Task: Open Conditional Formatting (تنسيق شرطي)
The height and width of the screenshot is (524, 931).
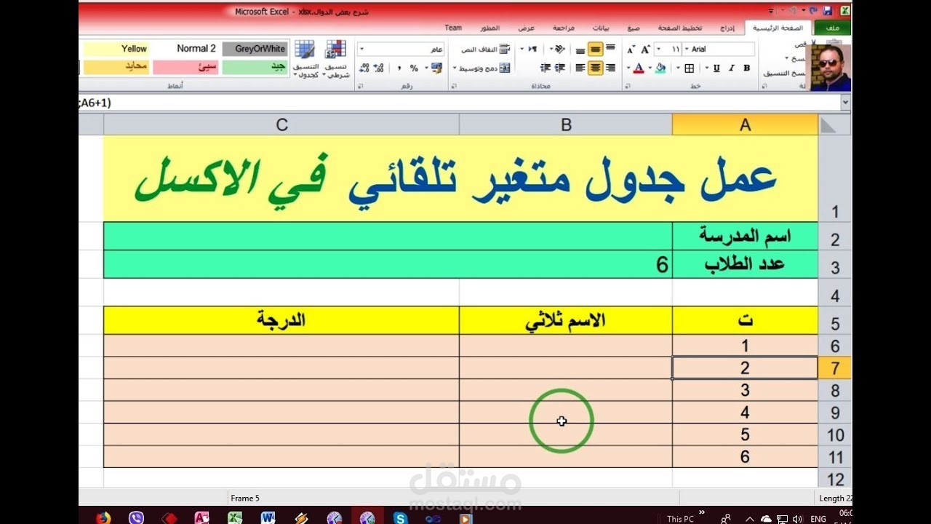Action: (x=336, y=58)
